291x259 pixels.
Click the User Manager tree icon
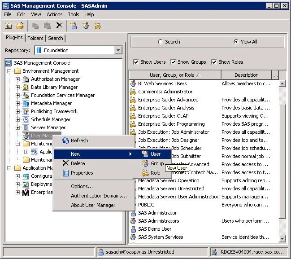[x=26, y=136]
